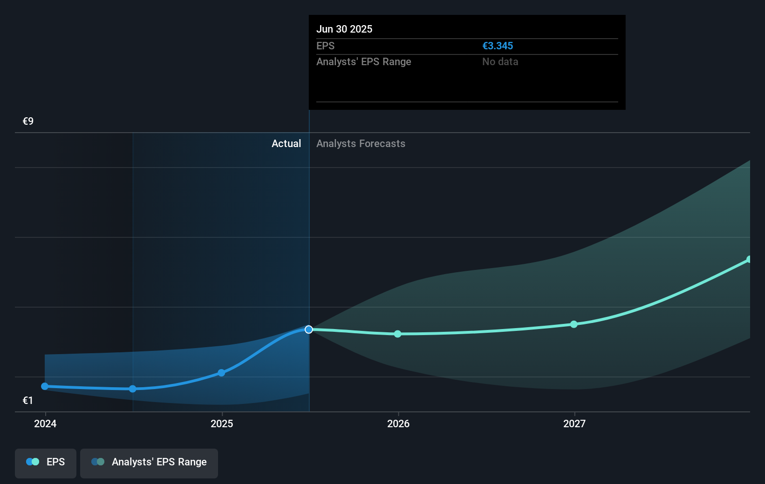Click the €3.345 EPS value in tooltip

point(498,46)
